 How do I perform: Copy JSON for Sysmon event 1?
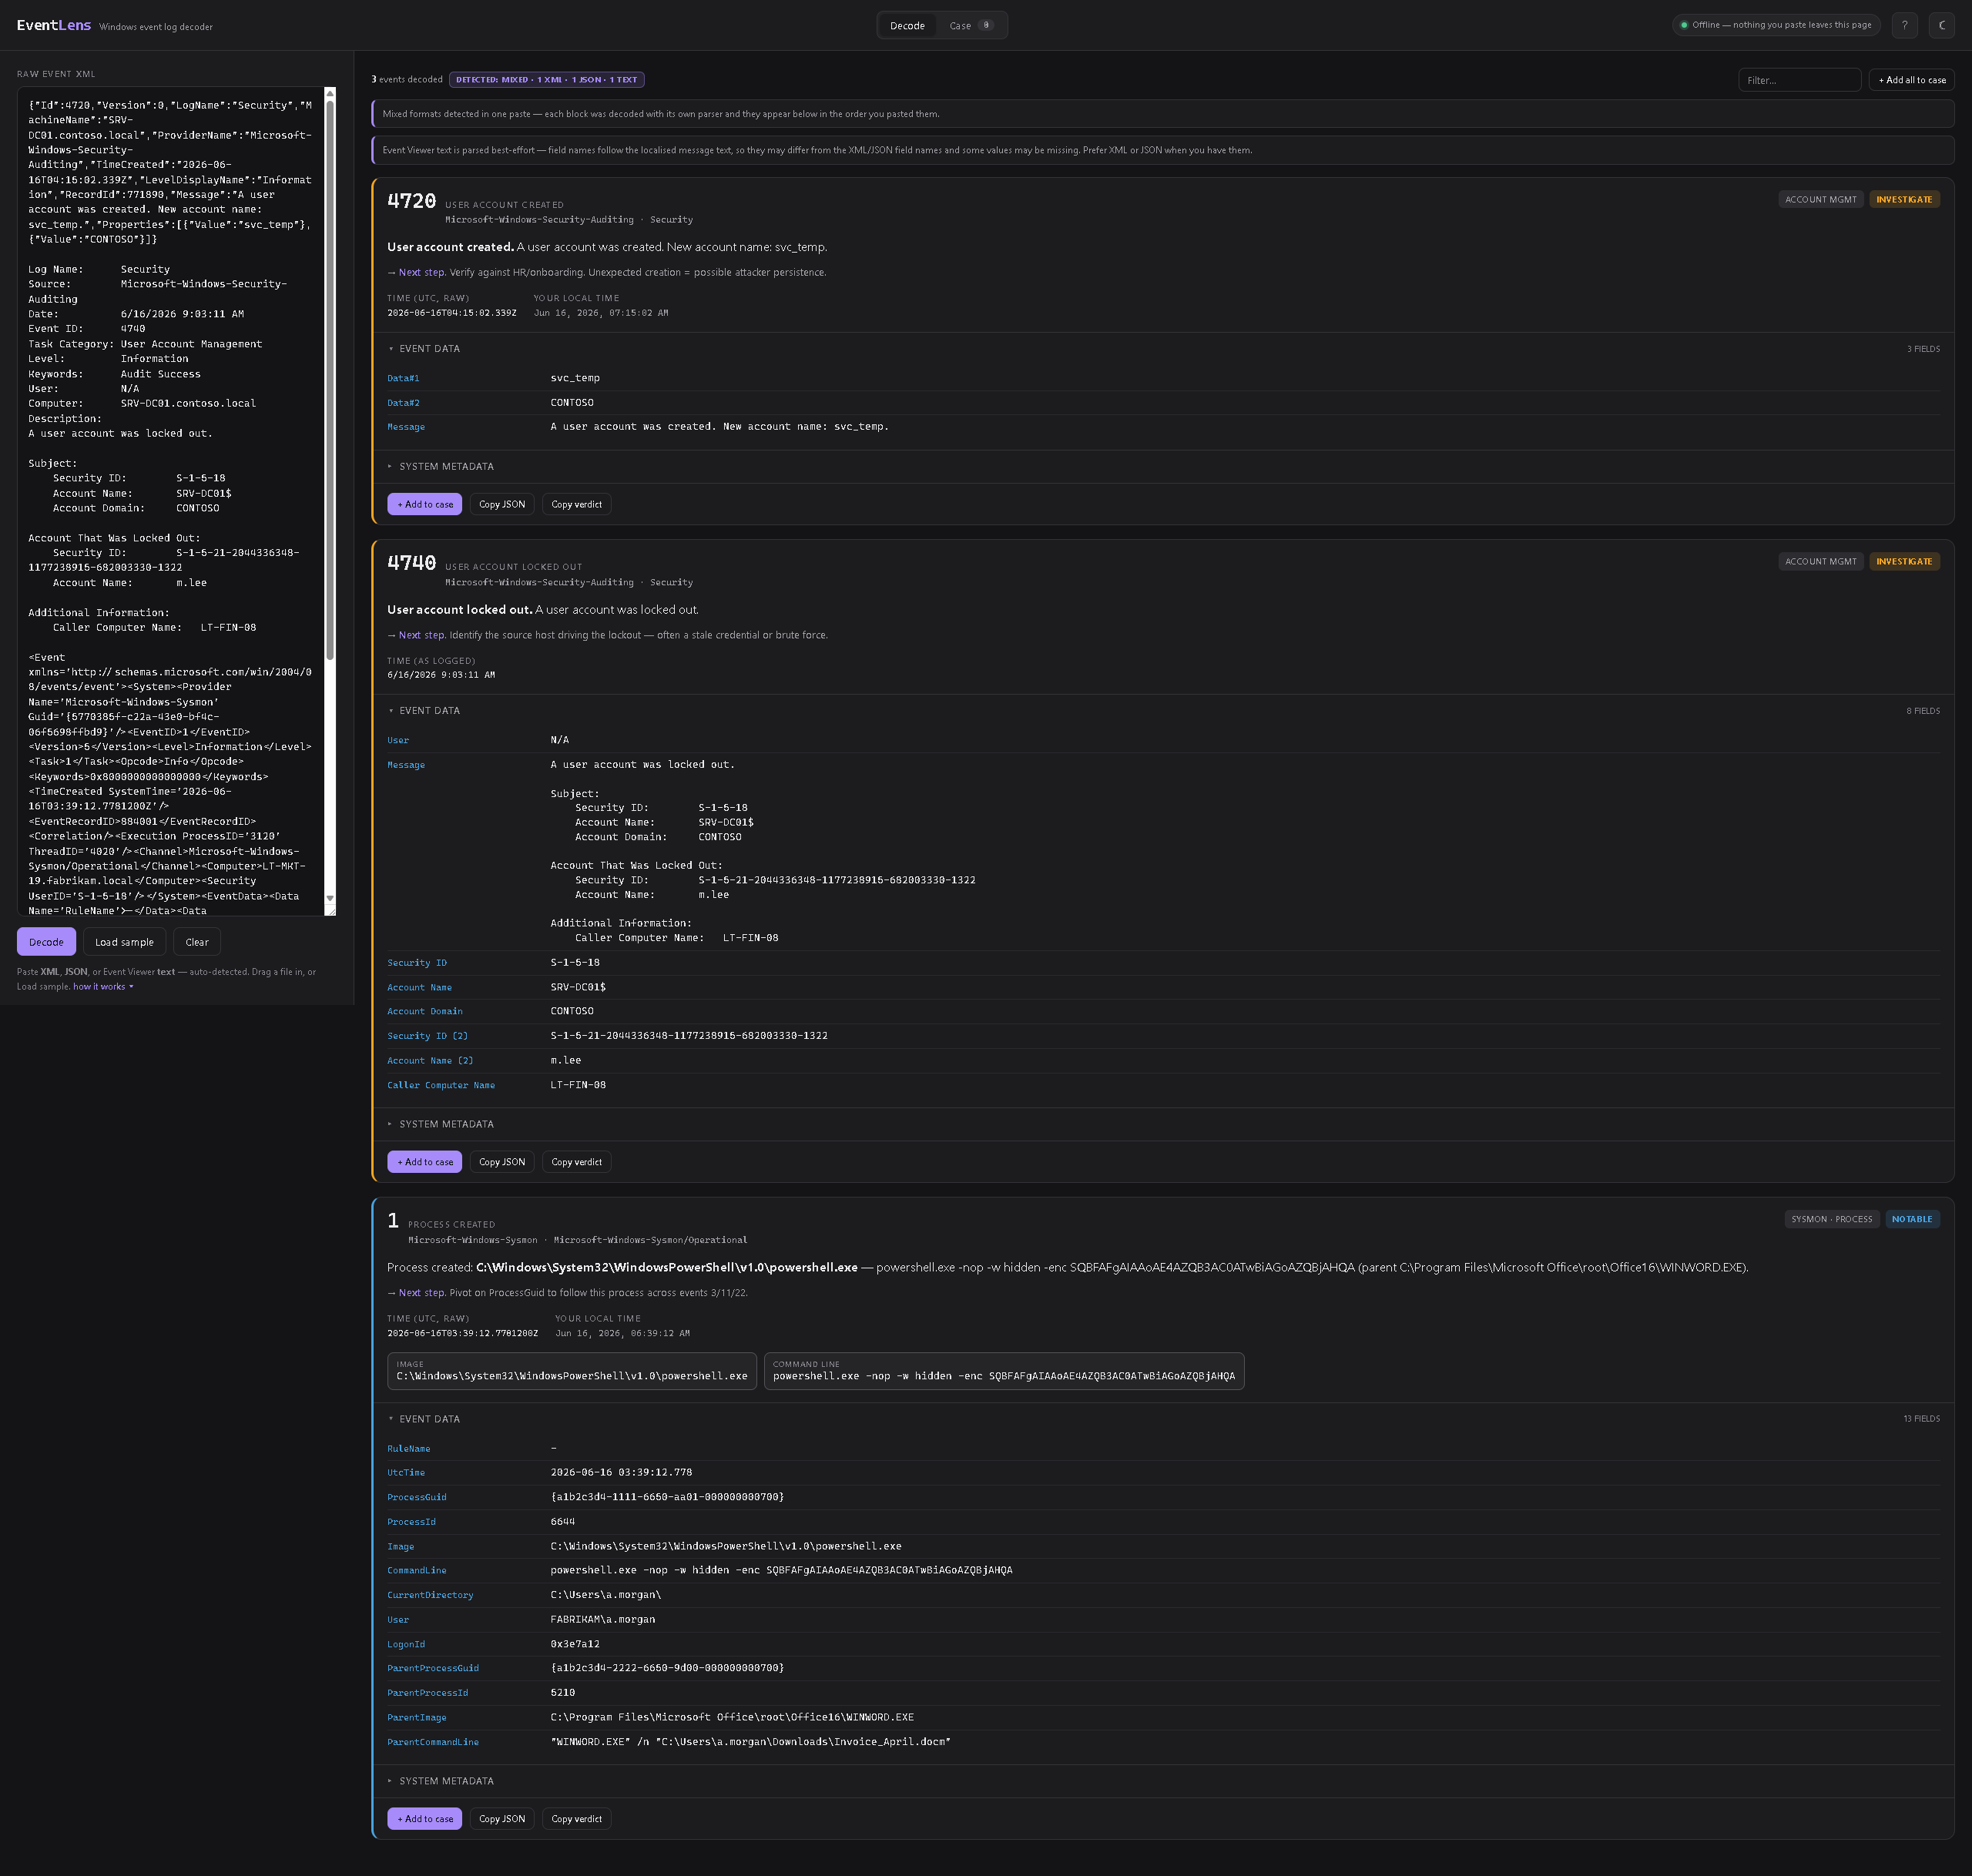point(502,1819)
